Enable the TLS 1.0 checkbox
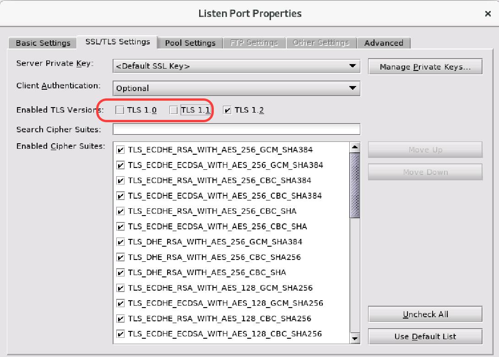 (120, 110)
